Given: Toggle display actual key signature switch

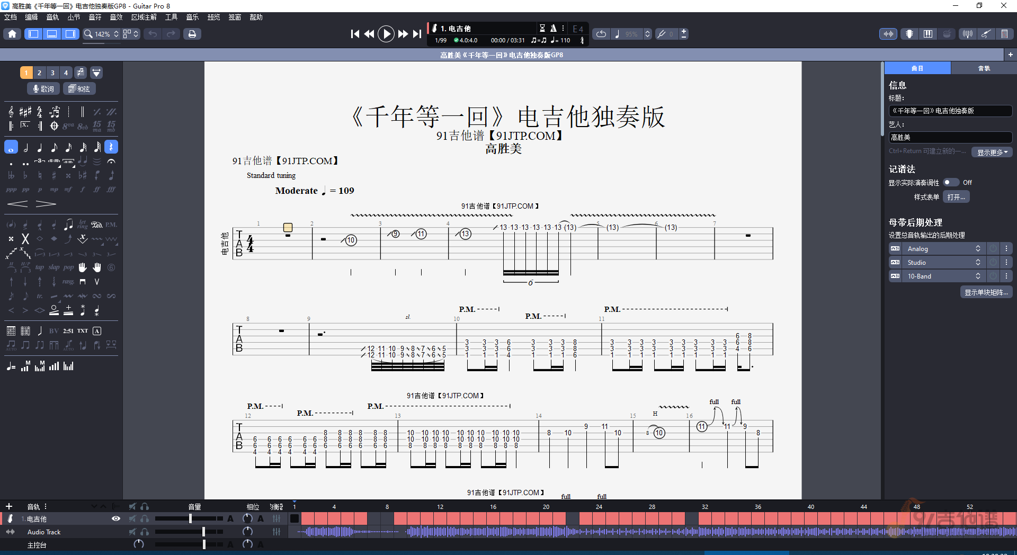Looking at the screenshot, I should 951,182.
